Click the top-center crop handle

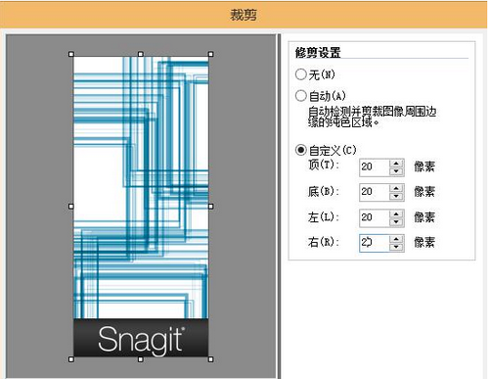click(x=141, y=54)
